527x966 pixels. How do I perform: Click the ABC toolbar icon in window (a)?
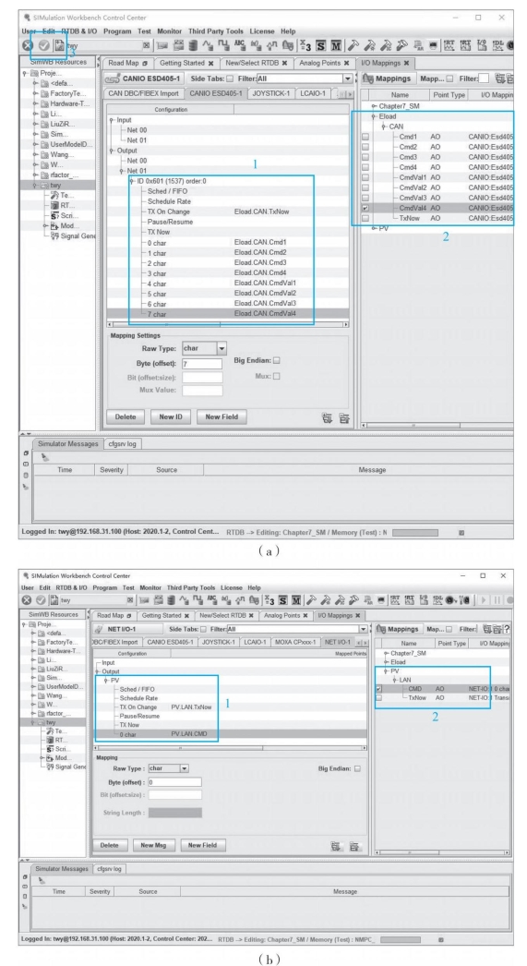[238, 45]
